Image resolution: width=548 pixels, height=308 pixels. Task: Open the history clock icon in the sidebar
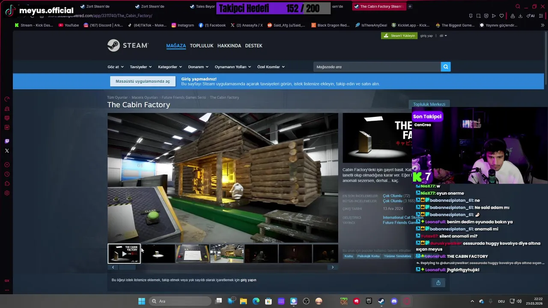coord(7,174)
